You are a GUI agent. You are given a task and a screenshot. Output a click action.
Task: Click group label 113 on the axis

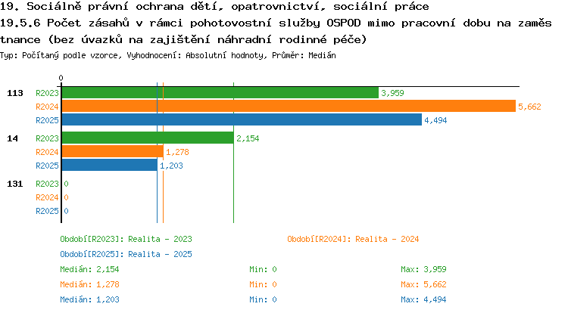15,93
